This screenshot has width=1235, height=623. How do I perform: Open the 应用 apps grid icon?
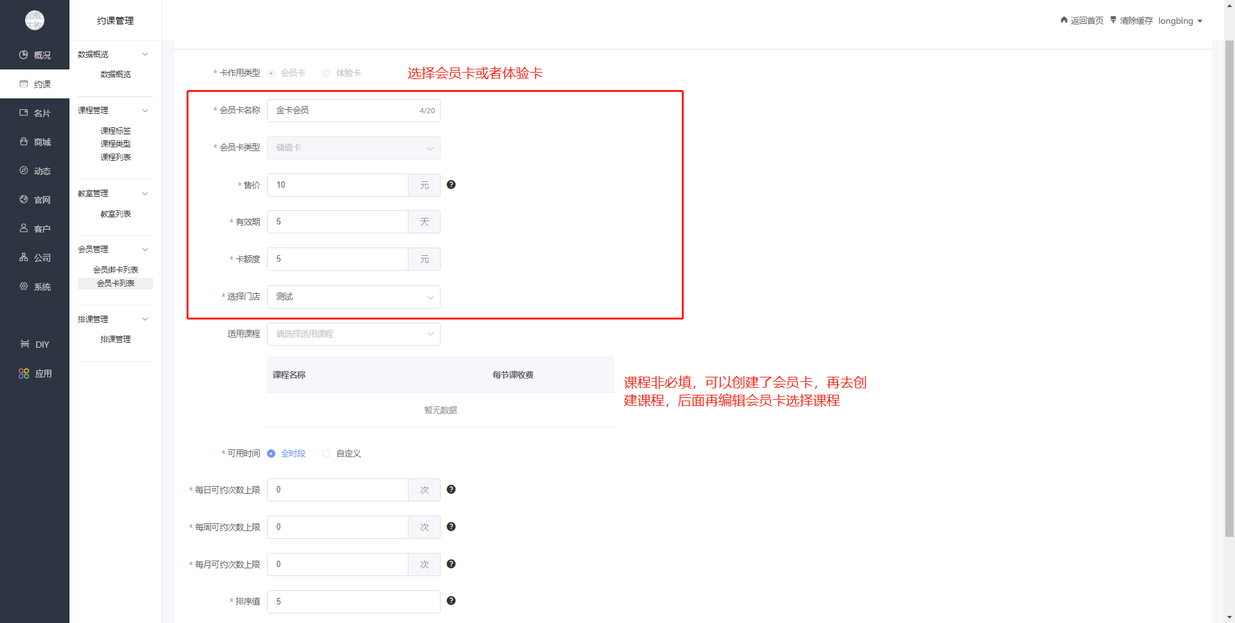[x=24, y=374]
